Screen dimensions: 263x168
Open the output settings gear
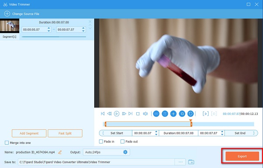click(x=125, y=152)
